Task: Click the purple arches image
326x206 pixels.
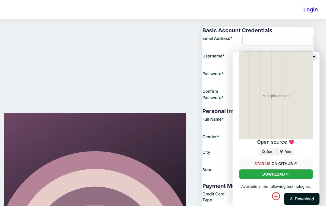Action: coord(95,159)
